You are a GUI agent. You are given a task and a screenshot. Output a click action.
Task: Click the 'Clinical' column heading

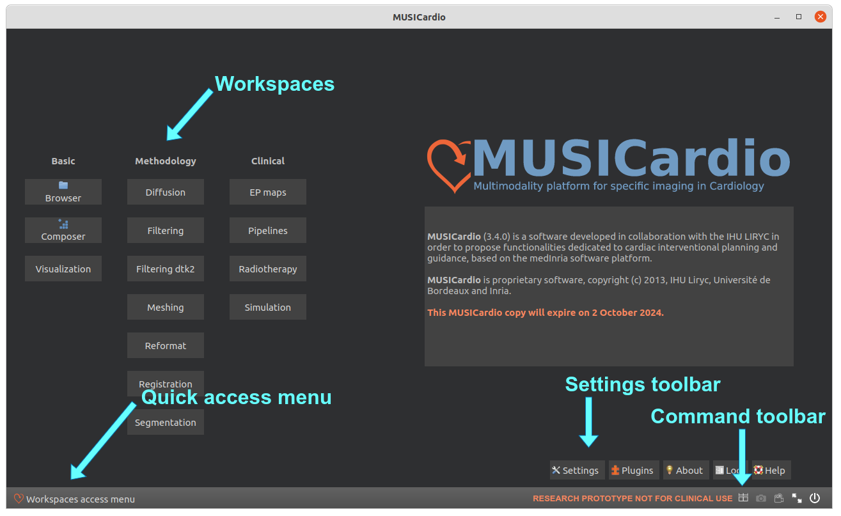[x=268, y=161]
